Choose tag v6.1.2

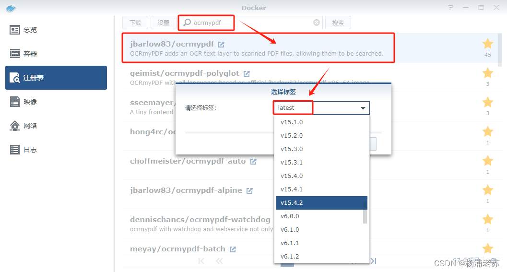pyautogui.click(x=322, y=257)
